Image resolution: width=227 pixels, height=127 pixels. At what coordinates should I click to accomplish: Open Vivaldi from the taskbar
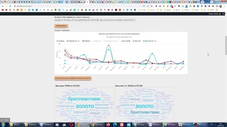click(x=122, y=125)
